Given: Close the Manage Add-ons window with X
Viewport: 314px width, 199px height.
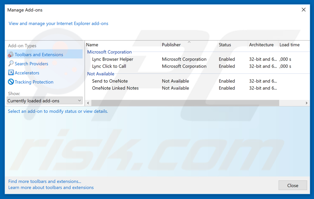Looking at the screenshot, I should (x=304, y=10).
